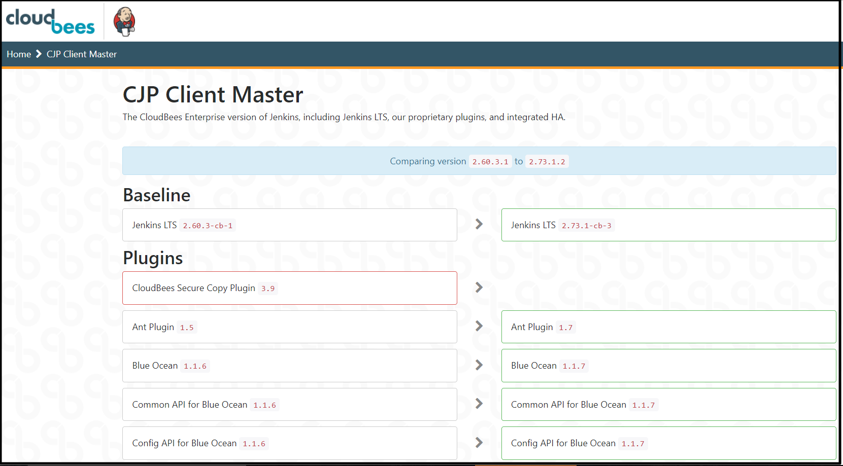Click arrow chevron beside Ant Plugin 1.5
This screenshot has height=466, width=843.
479,326
